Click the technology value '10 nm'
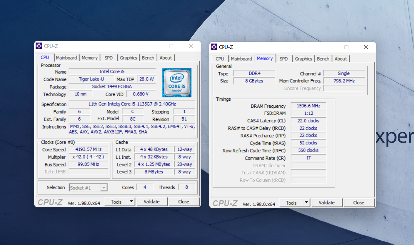This screenshot has height=245, width=414. pyautogui.click(x=81, y=94)
